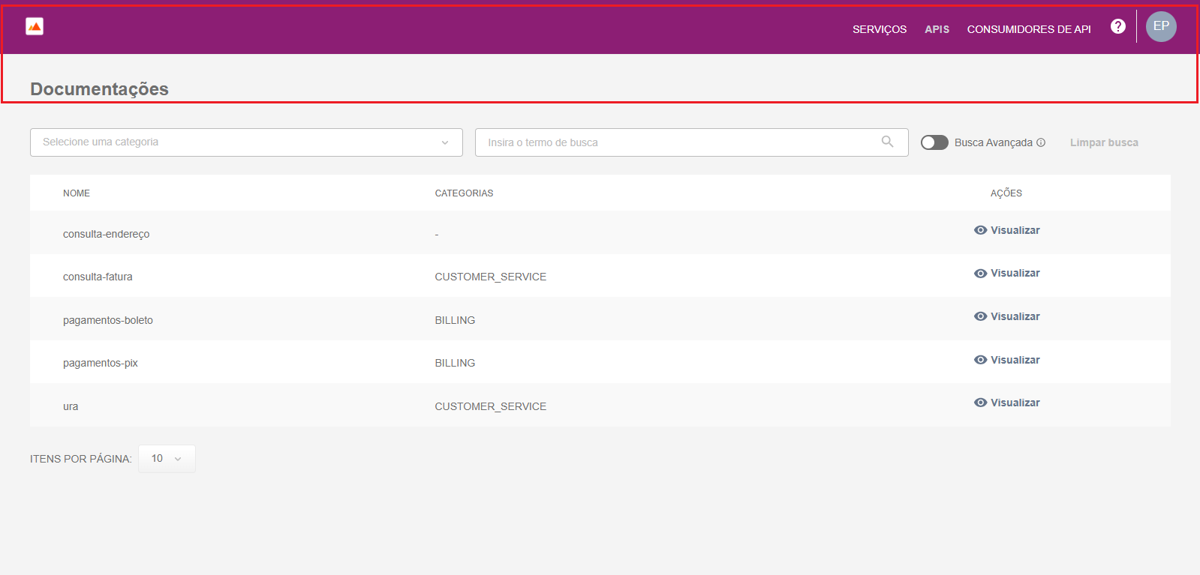Click Visualizar for pagamentos-pix

coord(1015,360)
